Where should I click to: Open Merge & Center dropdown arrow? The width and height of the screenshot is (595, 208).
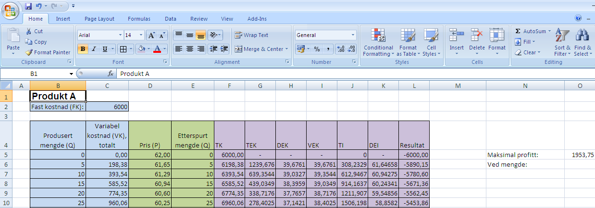287,49
